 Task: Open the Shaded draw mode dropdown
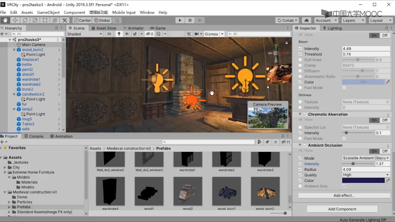(85, 34)
